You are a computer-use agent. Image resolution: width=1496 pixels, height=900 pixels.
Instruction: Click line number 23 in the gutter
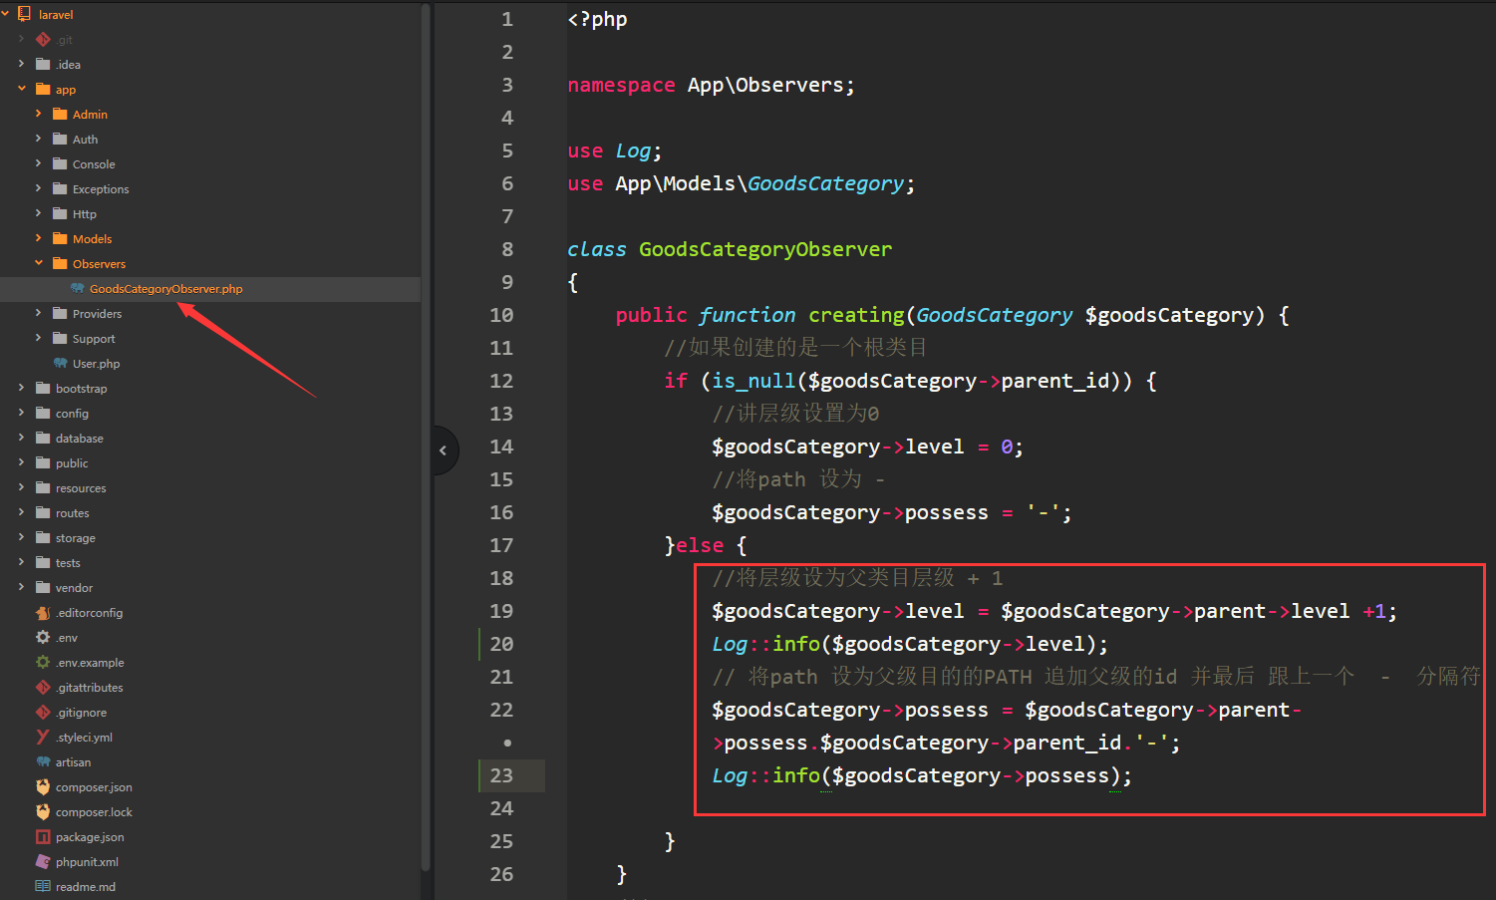502,775
